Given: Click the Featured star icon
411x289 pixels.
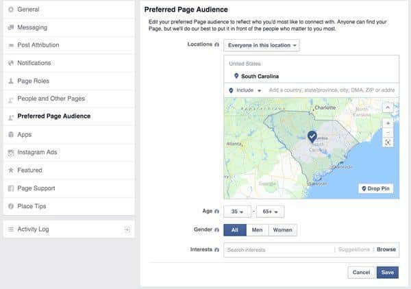Looking at the screenshot, I should pyautogui.click(x=11, y=171).
